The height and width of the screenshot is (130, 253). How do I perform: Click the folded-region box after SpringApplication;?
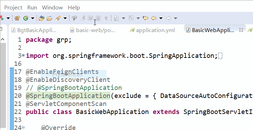[220, 56]
